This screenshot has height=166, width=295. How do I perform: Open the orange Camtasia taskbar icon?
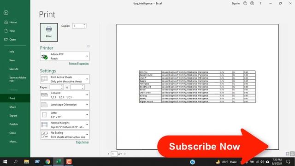pyautogui.click(x=69, y=162)
